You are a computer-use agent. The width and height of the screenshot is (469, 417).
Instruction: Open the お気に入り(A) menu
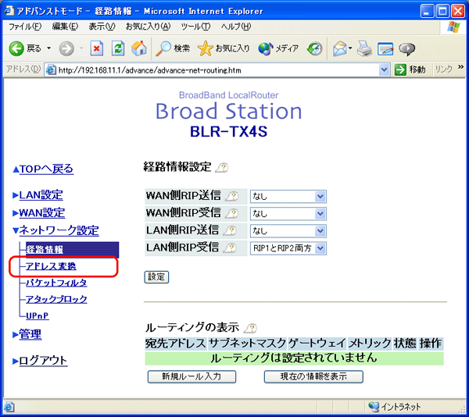pyautogui.click(x=148, y=27)
